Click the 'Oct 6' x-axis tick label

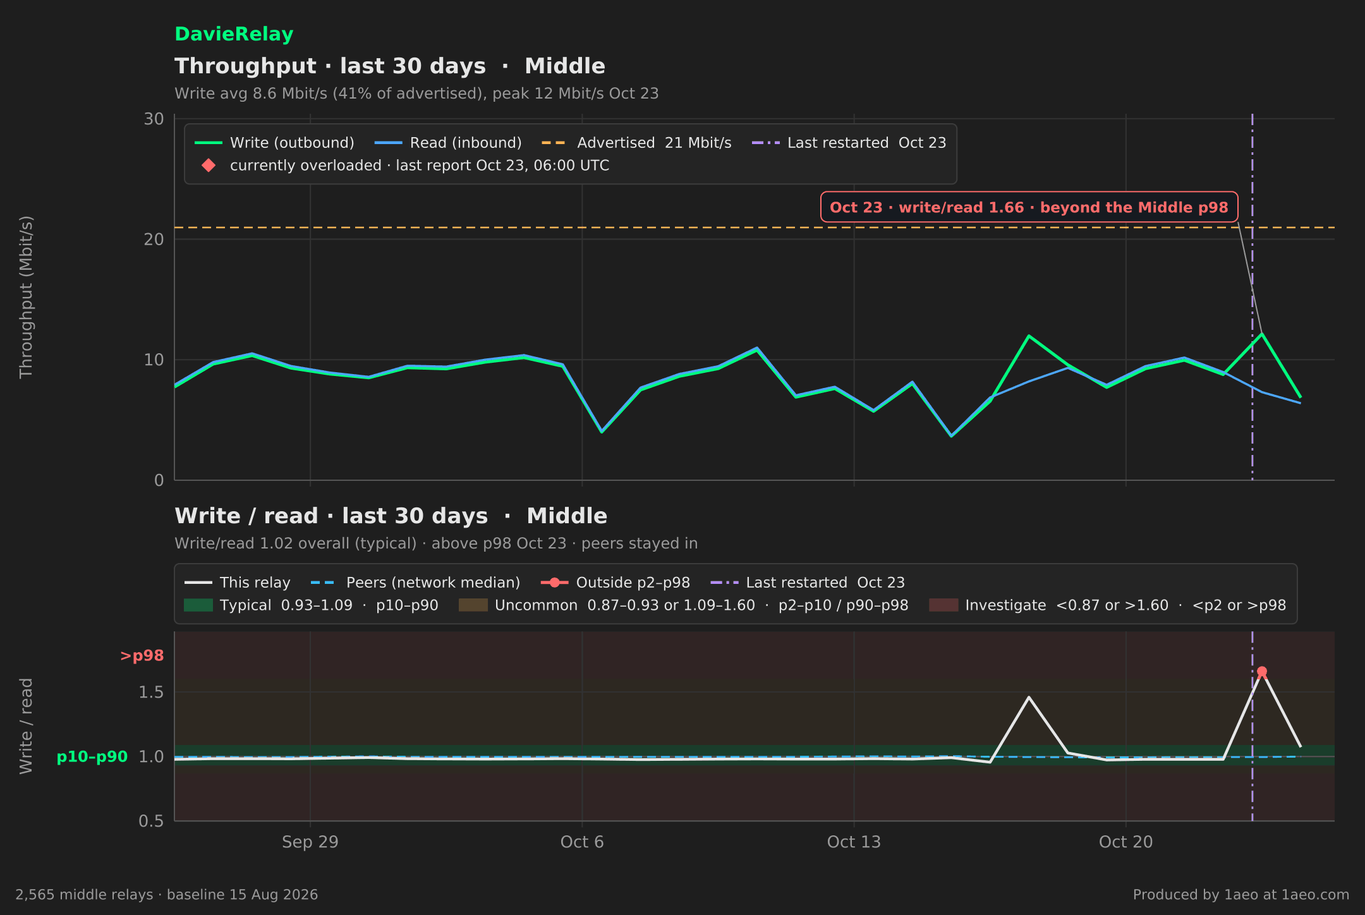(x=582, y=842)
